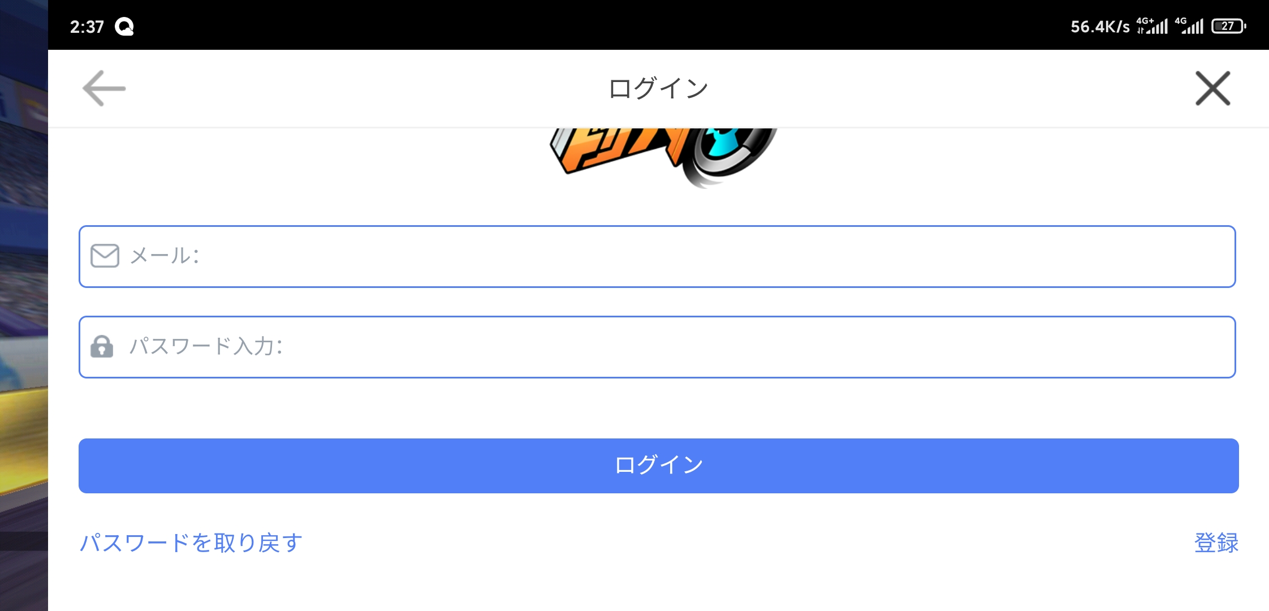Select パスワードを取り戻す to recover password
This screenshot has height=611, width=1269.
[x=191, y=542]
